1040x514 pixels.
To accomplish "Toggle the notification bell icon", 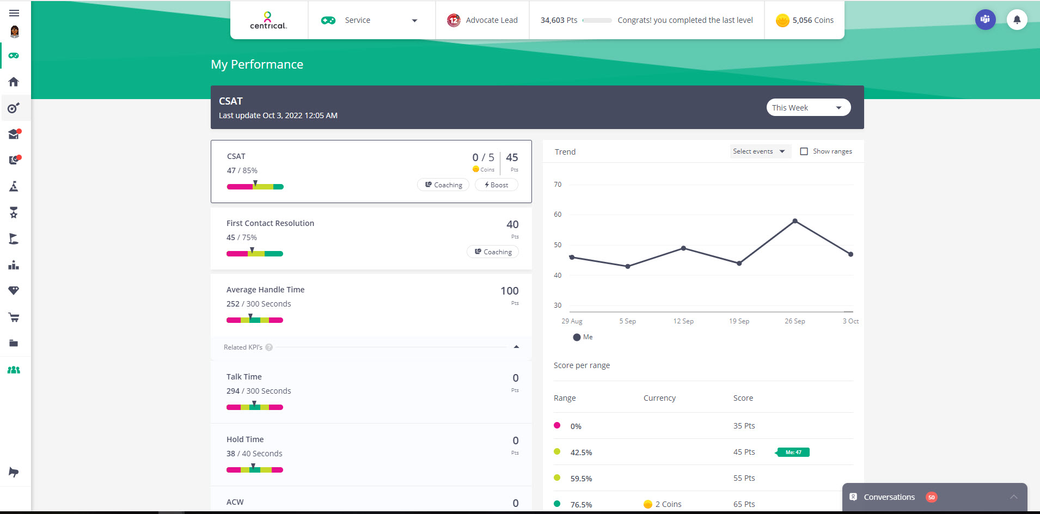I will (x=1017, y=20).
